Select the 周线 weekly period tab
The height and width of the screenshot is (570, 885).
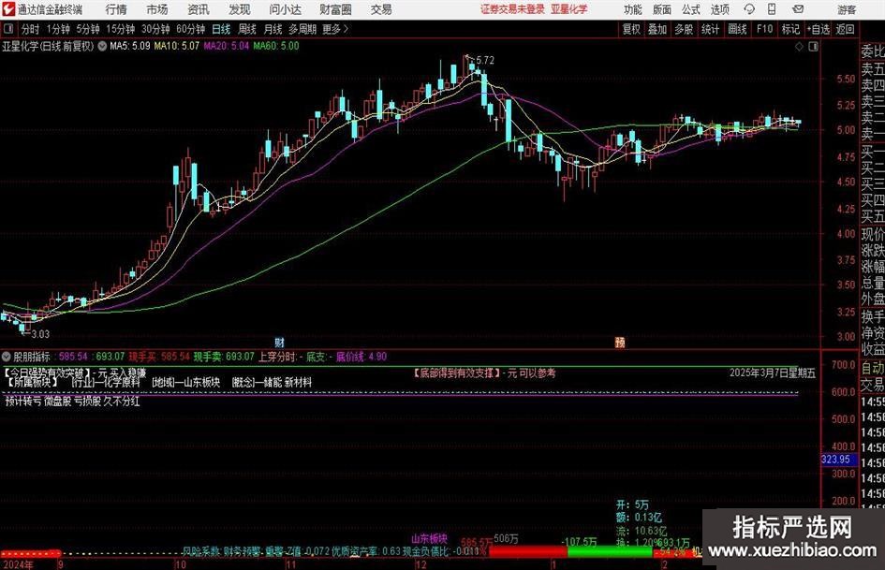[247, 29]
